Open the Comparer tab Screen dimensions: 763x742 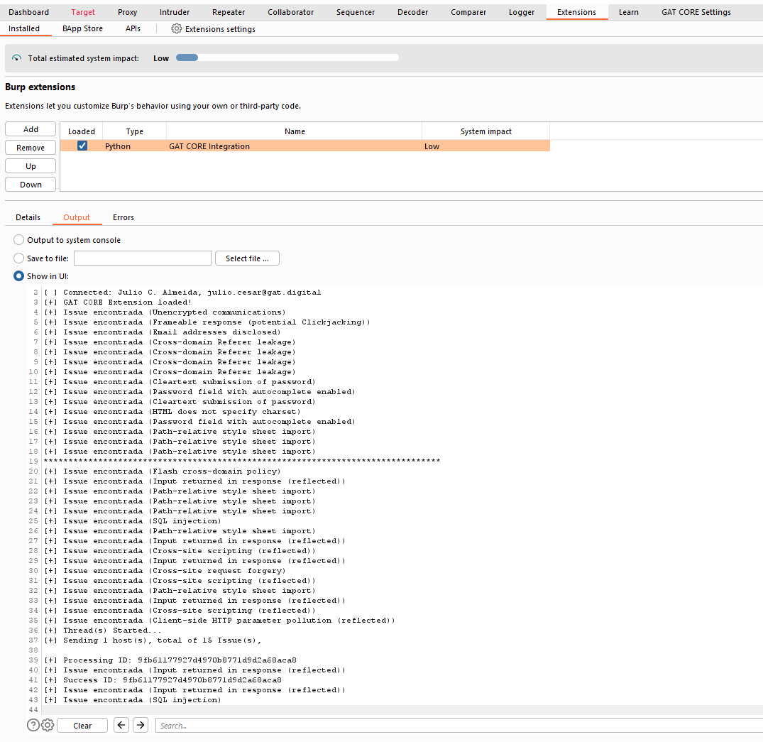[468, 12]
